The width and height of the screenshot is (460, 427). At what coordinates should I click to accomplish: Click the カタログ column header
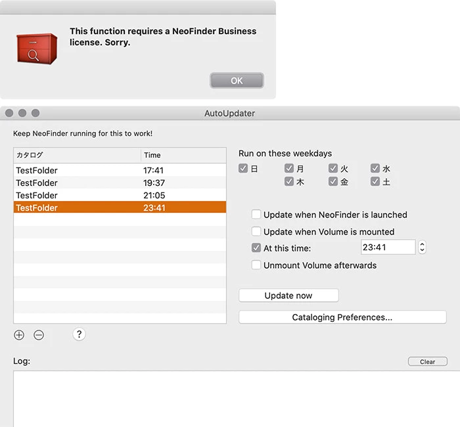click(77, 155)
